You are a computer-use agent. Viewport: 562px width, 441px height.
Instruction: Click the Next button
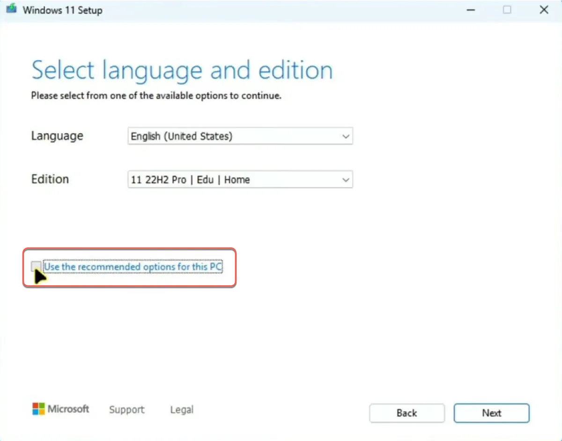(491, 413)
